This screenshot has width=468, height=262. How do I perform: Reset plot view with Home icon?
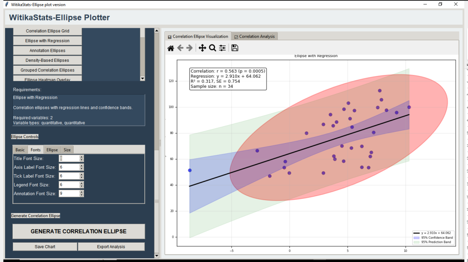click(x=170, y=48)
